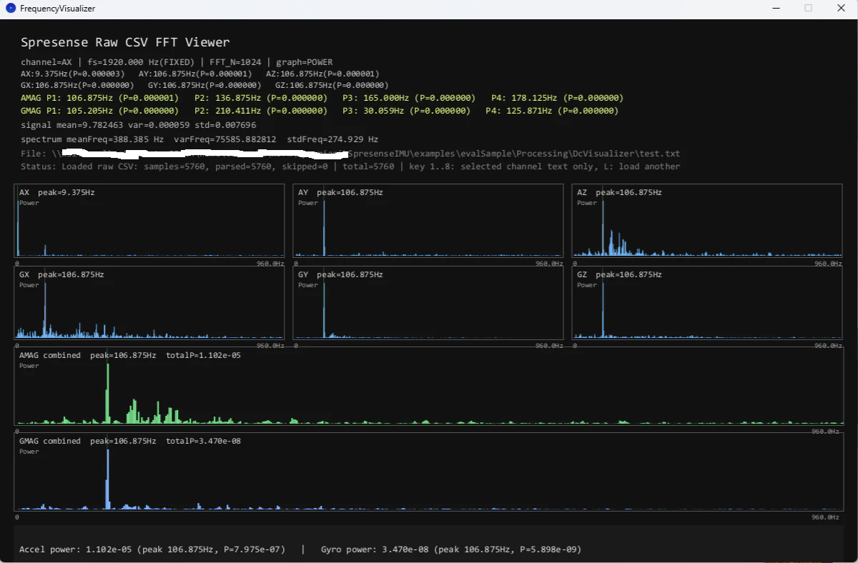
Task: Select the "AZ:106.875Hz(P=0.000001)" readout
Action: point(322,74)
